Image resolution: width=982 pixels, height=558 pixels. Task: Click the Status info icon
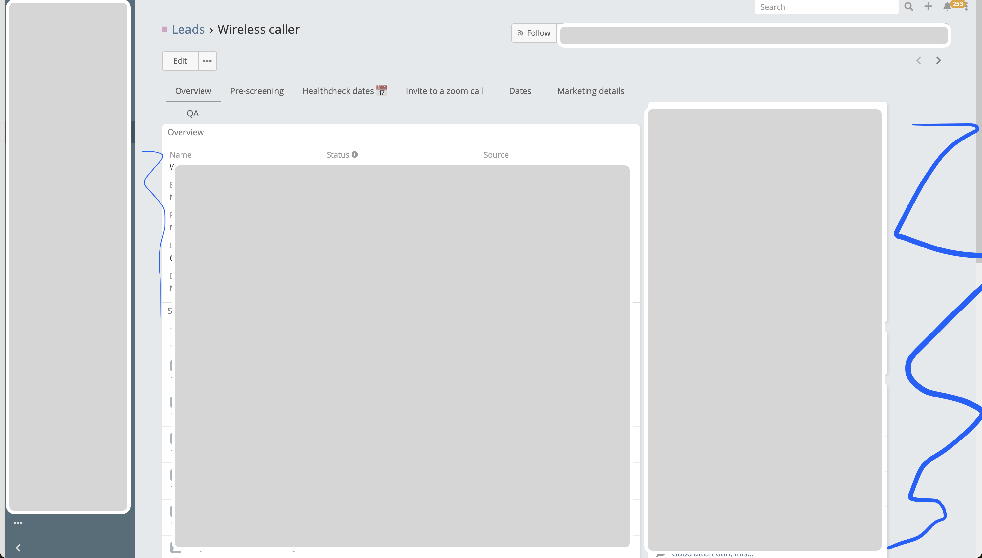(x=355, y=155)
